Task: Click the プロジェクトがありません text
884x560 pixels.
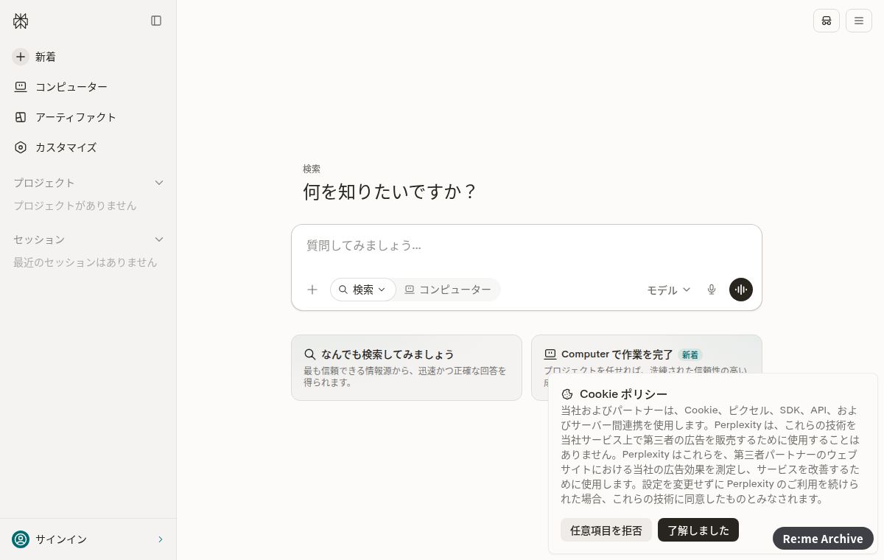Action: tap(75, 206)
